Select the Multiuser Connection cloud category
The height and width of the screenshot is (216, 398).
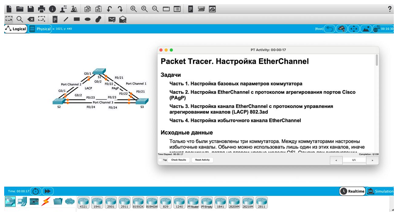coord(70,201)
